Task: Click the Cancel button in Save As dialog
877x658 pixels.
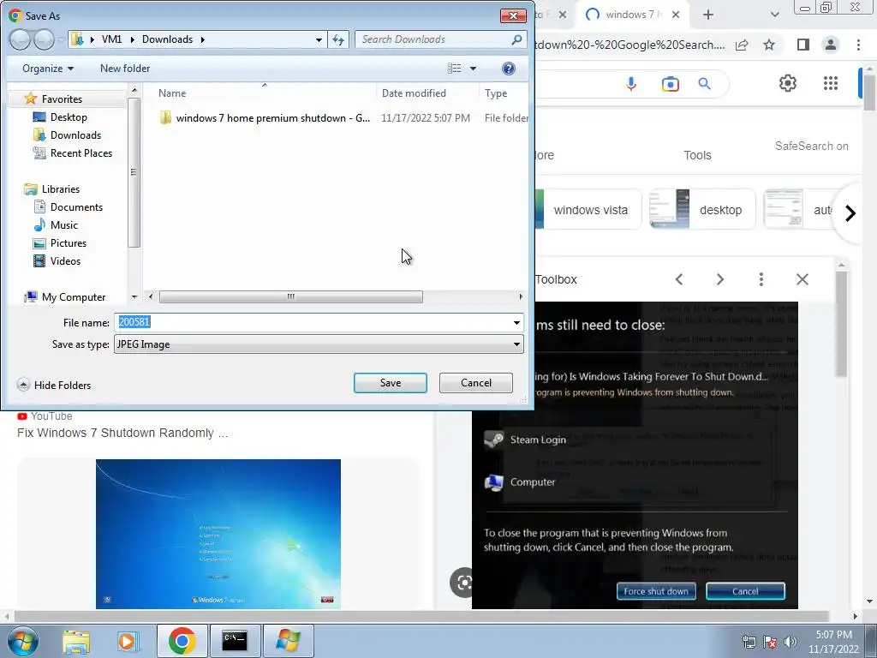Action: 476,383
